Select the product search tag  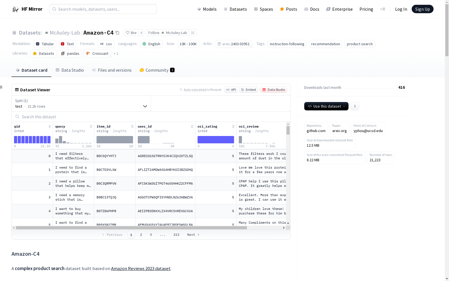359,44
